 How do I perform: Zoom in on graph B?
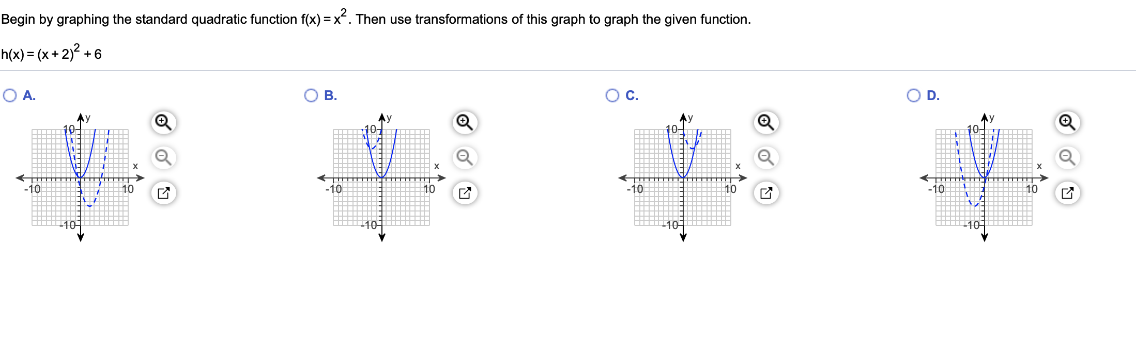[x=465, y=123]
